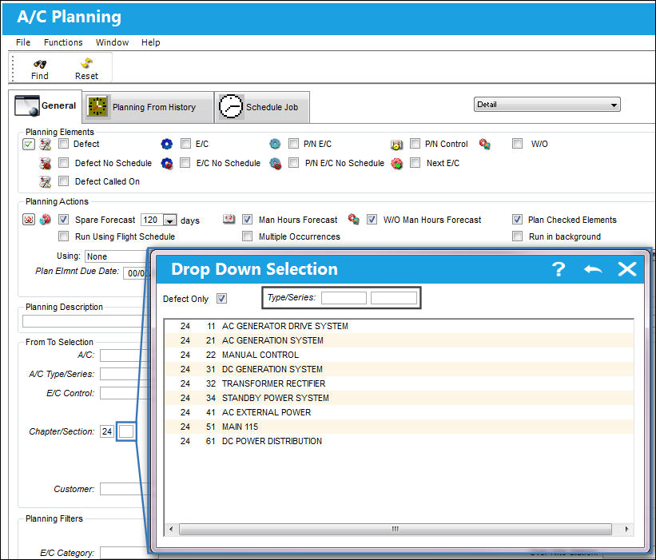Close the Drop Down Selection dialog
The height and width of the screenshot is (560, 656).
627,269
